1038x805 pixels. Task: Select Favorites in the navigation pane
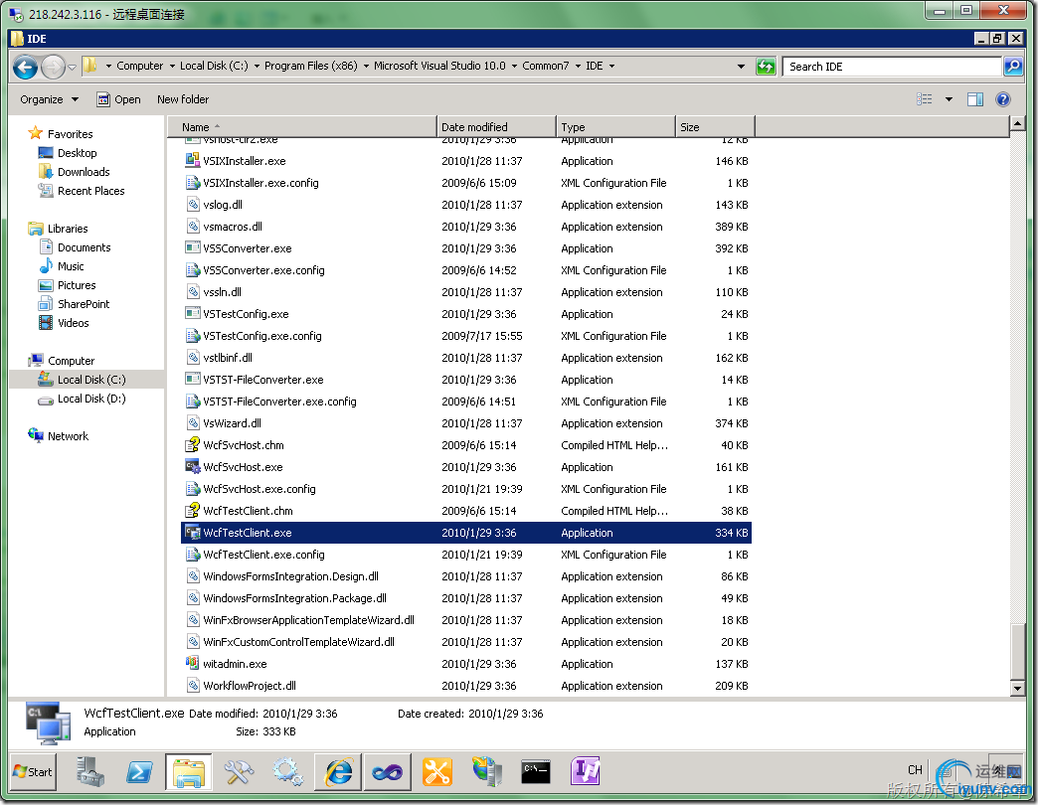[x=71, y=133]
